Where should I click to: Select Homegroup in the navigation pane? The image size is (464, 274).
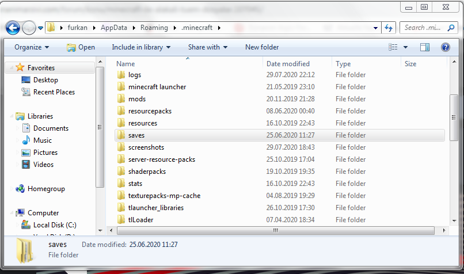pos(46,189)
